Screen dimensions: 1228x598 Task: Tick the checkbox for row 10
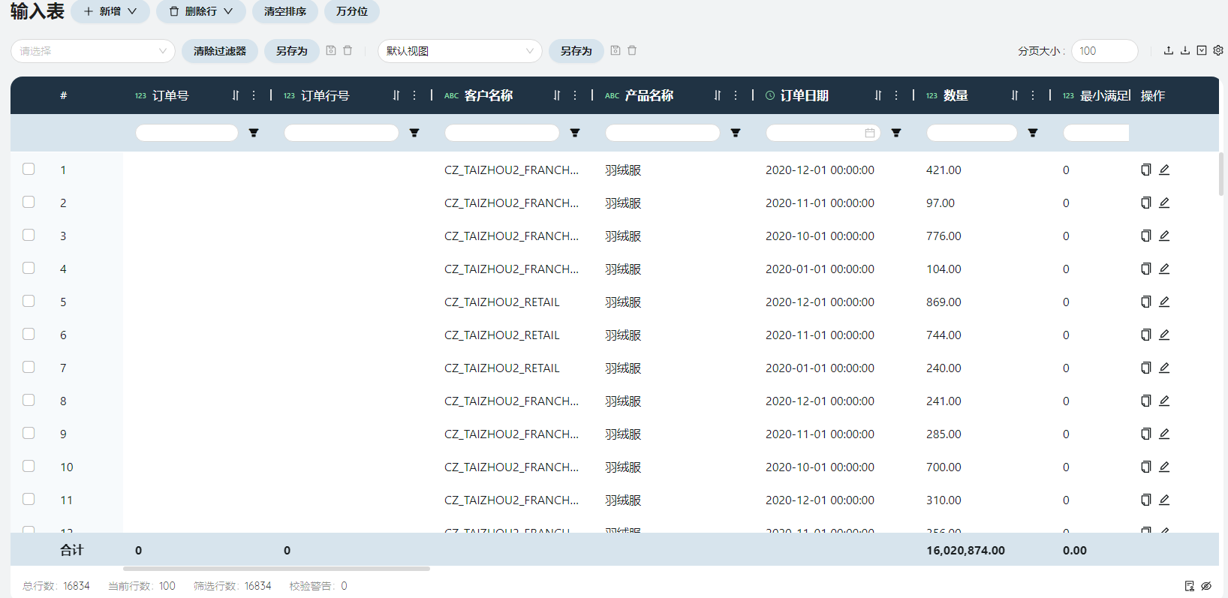point(29,466)
